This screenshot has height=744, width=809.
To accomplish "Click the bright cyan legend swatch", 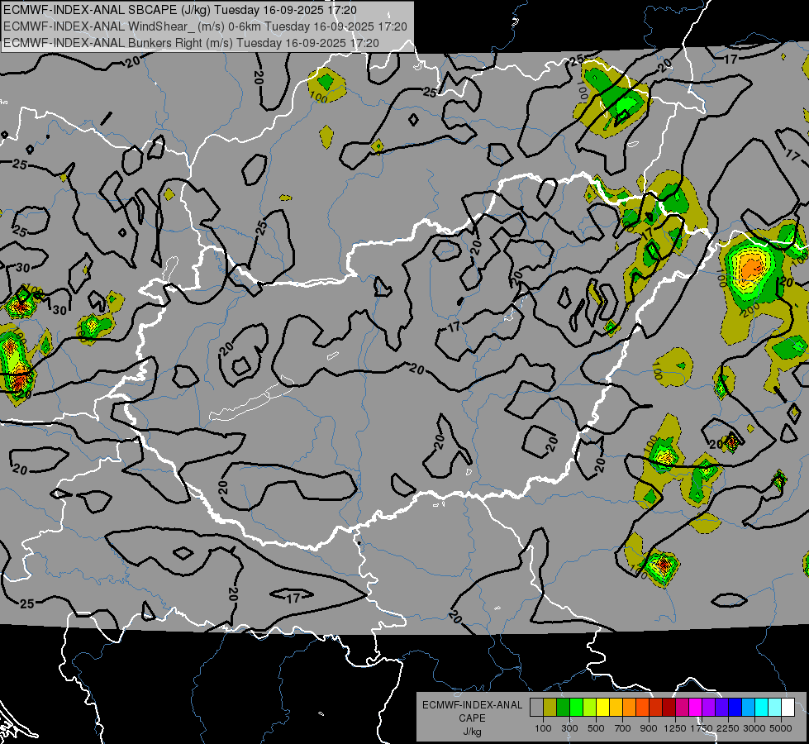I will coord(762,708).
